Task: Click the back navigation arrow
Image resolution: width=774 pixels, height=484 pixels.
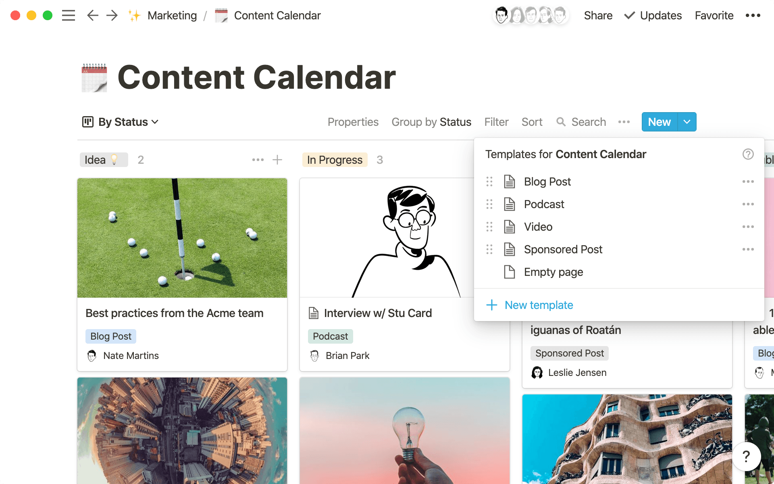Action: tap(92, 15)
